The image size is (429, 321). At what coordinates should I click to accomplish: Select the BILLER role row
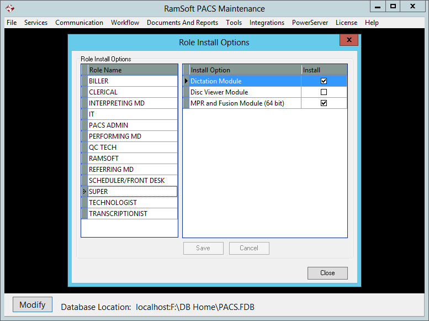pos(131,81)
